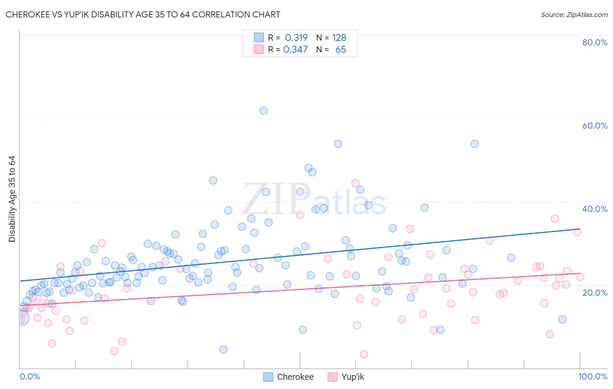613x389 pixels.
Task: Click the 100.0% x-axis label
Action: (593, 376)
